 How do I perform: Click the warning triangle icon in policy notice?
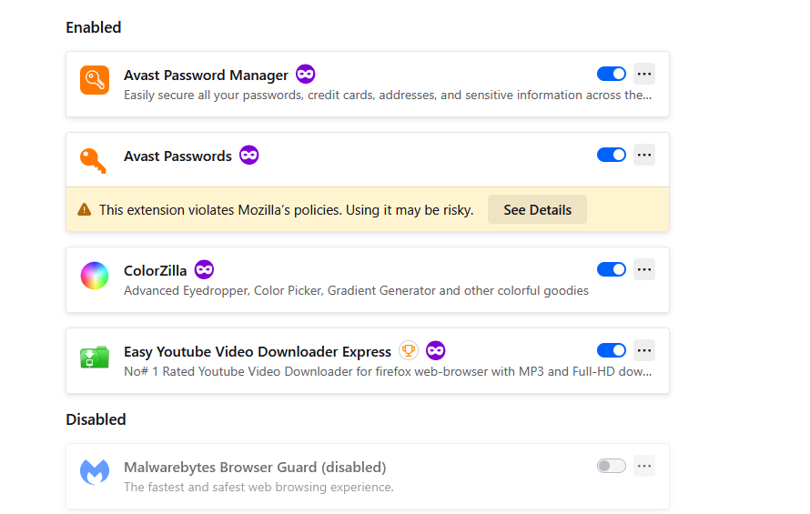[85, 210]
